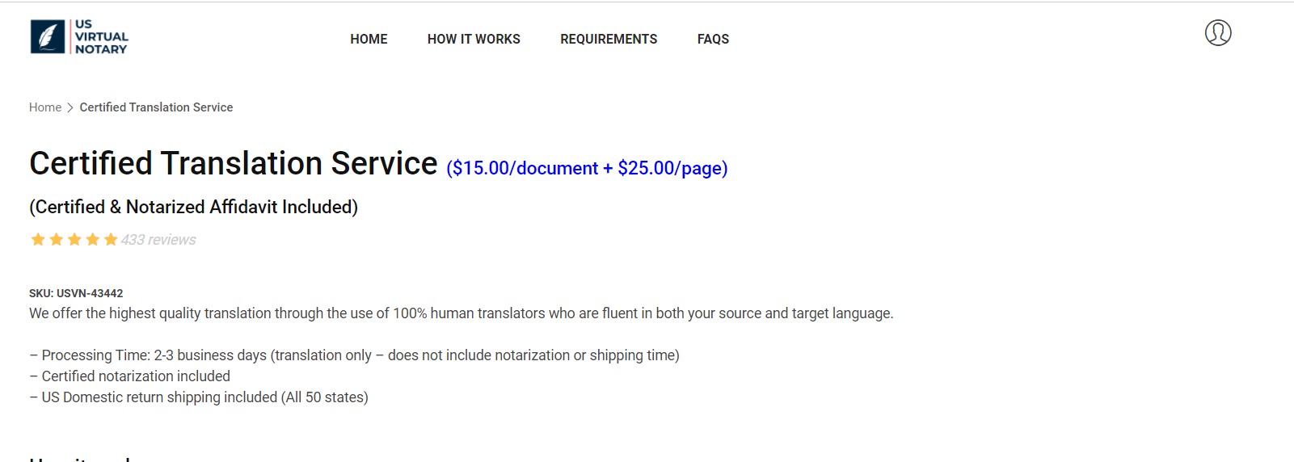
Task: Click the 433 reviews link
Action: (x=158, y=240)
